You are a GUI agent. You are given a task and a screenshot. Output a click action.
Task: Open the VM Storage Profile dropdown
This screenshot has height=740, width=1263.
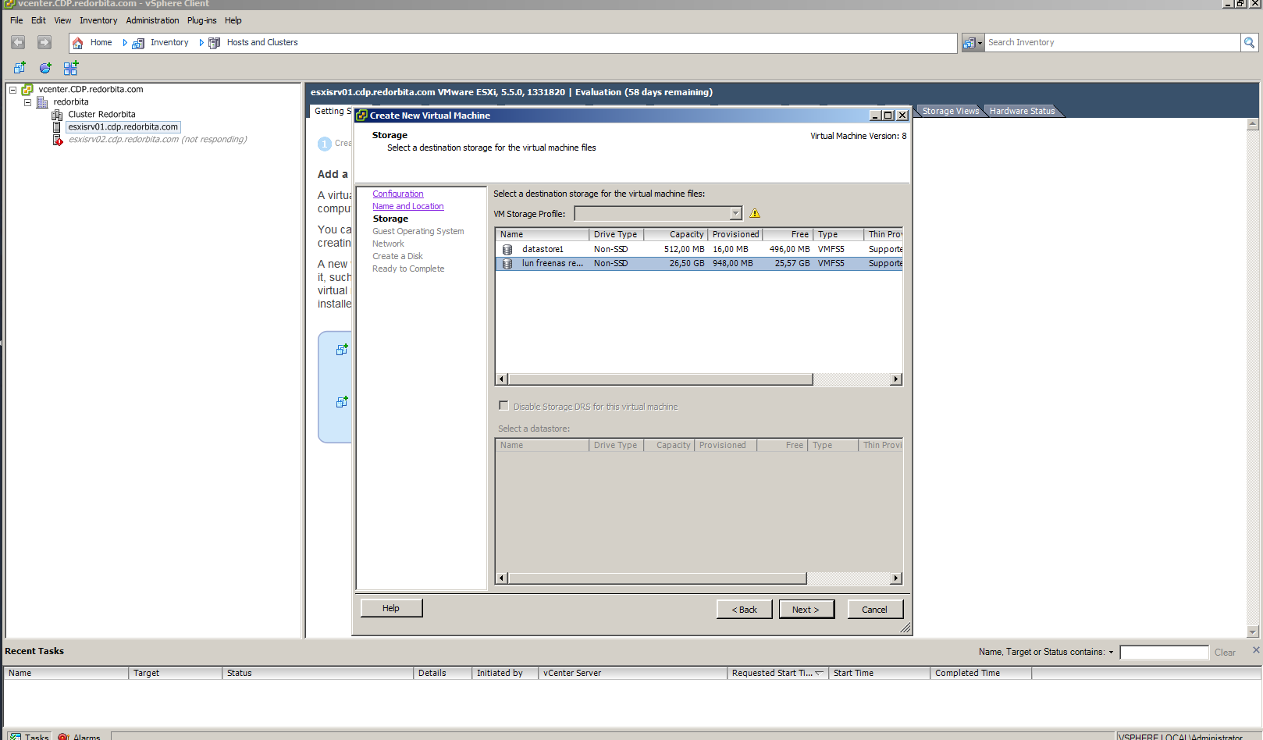735,214
